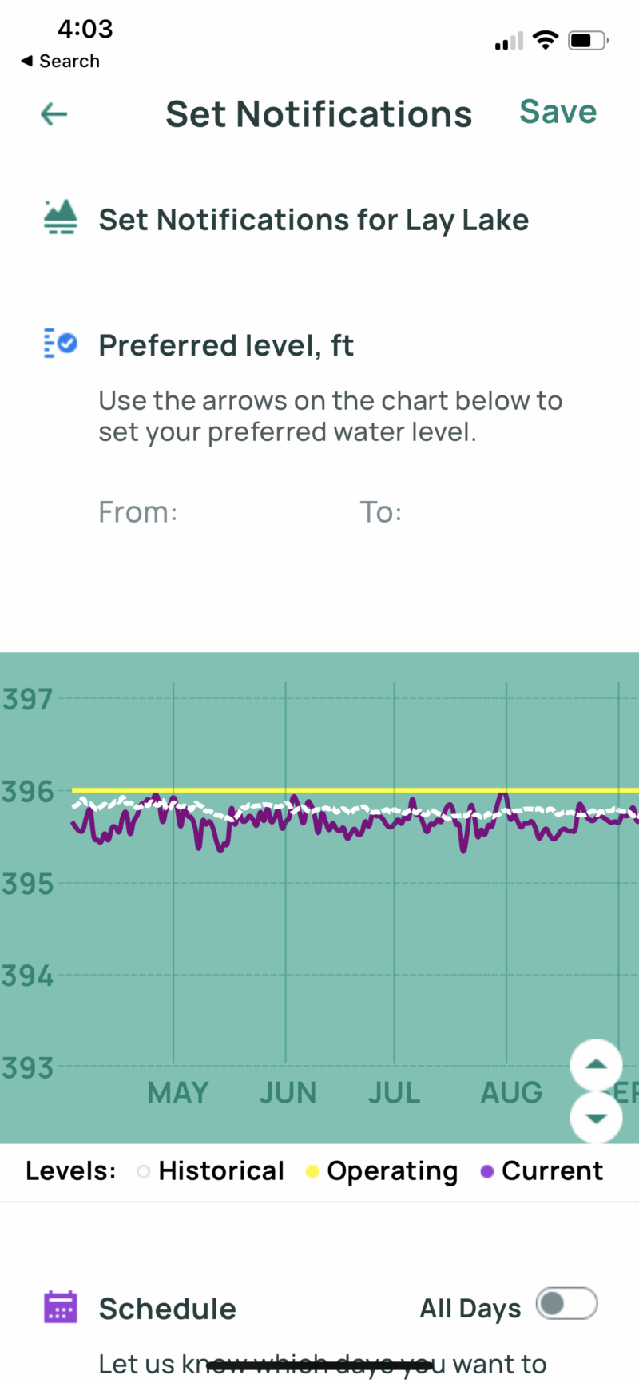Image resolution: width=639 pixels, height=1383 pixels.
Task: Tap the purple Current legend dot
Action: pos(487,1172)
